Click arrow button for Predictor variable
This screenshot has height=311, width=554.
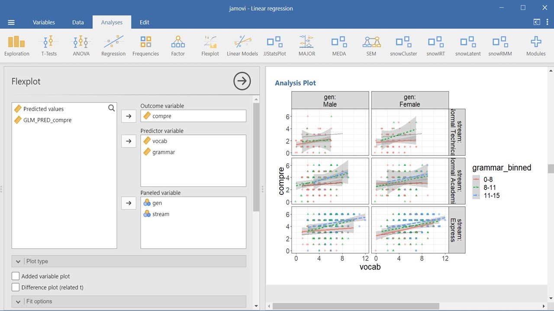129,141
